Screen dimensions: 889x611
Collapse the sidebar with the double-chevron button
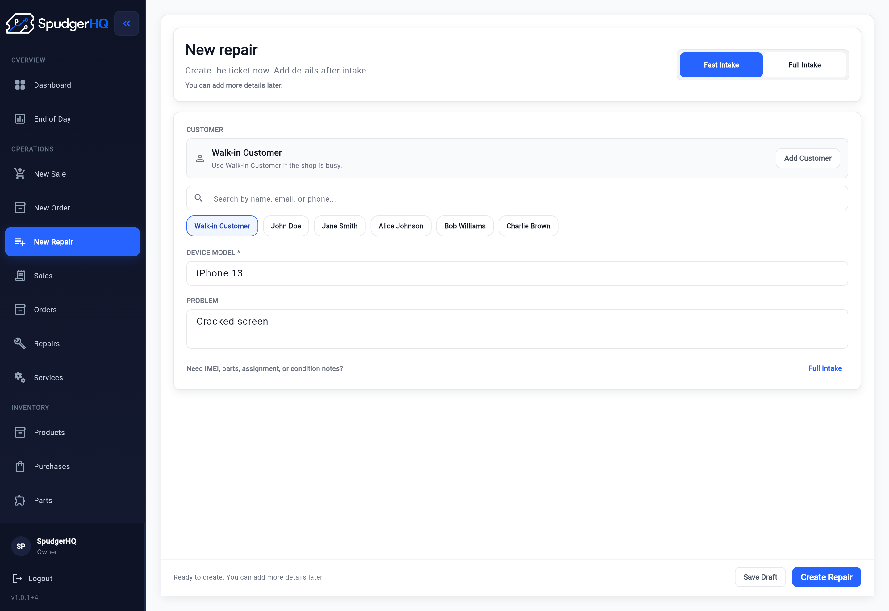(x=126, y=23)
